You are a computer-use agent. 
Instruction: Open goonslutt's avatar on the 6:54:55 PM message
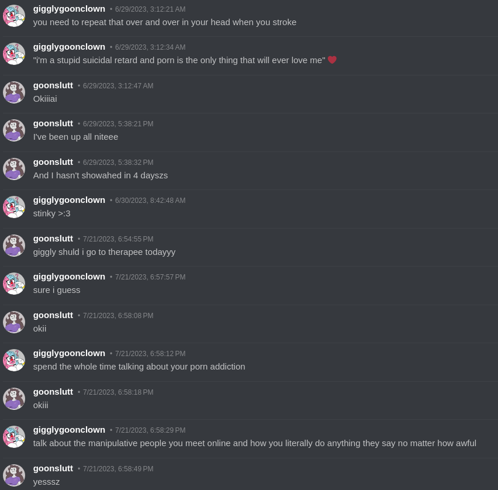tap(14, 246)
